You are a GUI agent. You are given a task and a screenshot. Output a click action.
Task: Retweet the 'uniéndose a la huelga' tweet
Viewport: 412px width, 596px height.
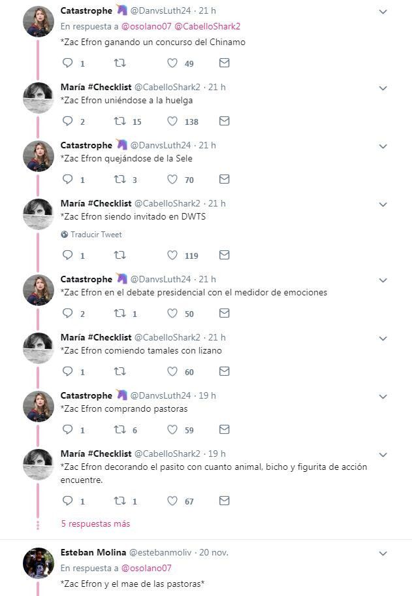click(x=119, y=122)
